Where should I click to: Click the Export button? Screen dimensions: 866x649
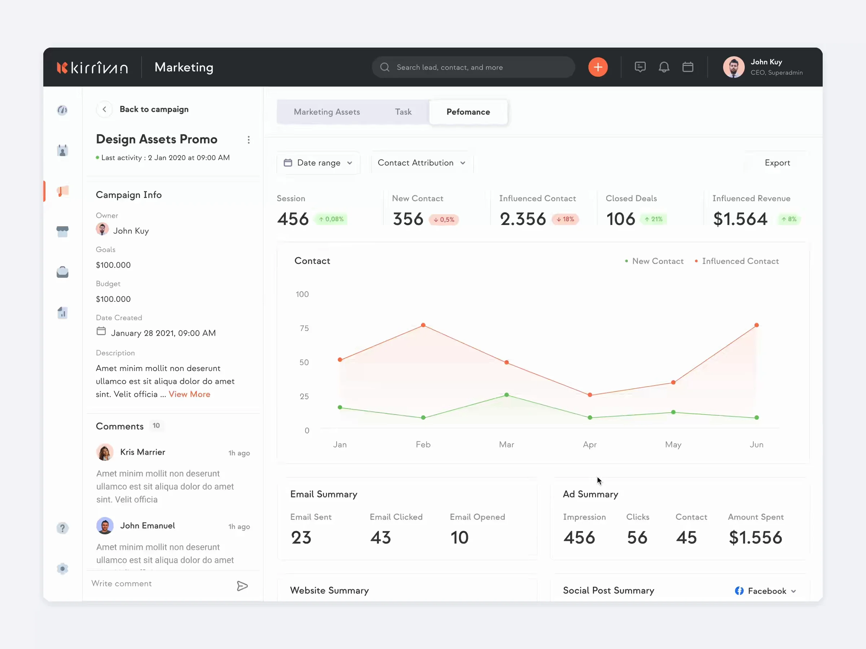coord(777,163)
